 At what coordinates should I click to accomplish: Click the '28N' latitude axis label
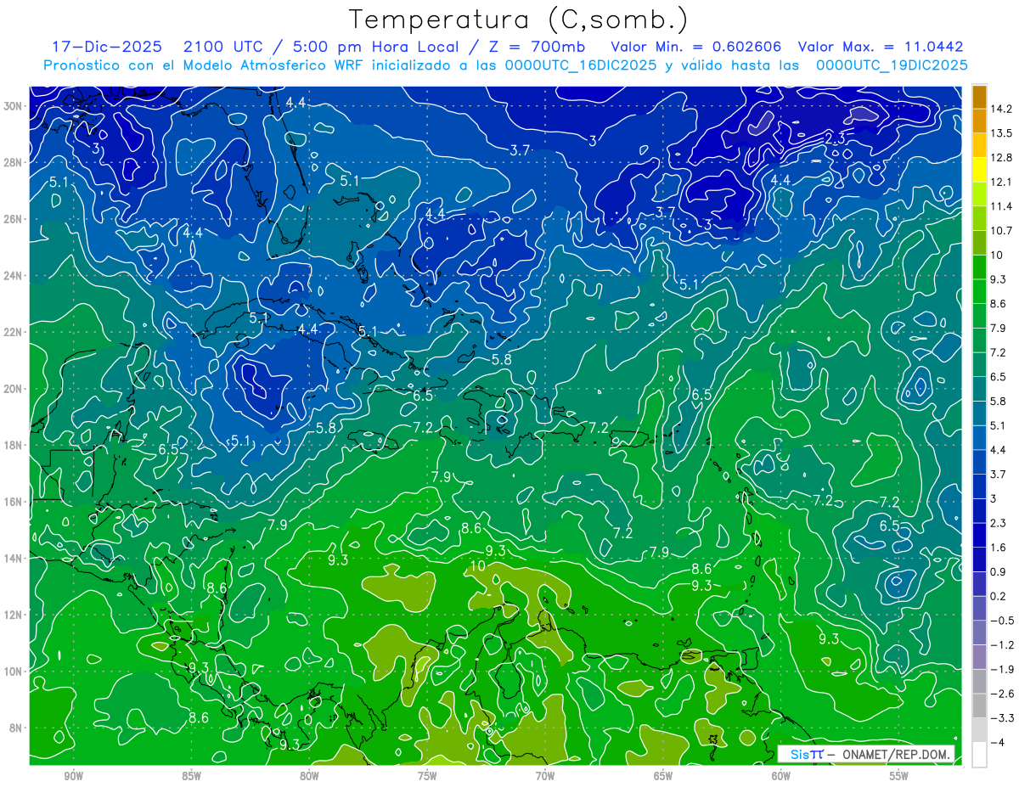coord(14,163)
